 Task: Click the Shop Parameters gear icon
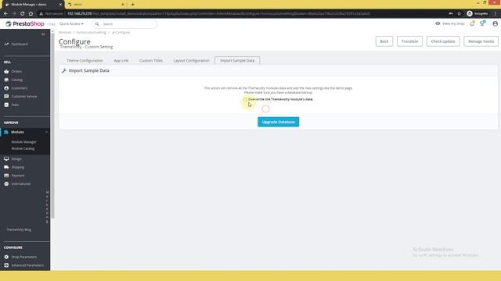tap(6, 257)
